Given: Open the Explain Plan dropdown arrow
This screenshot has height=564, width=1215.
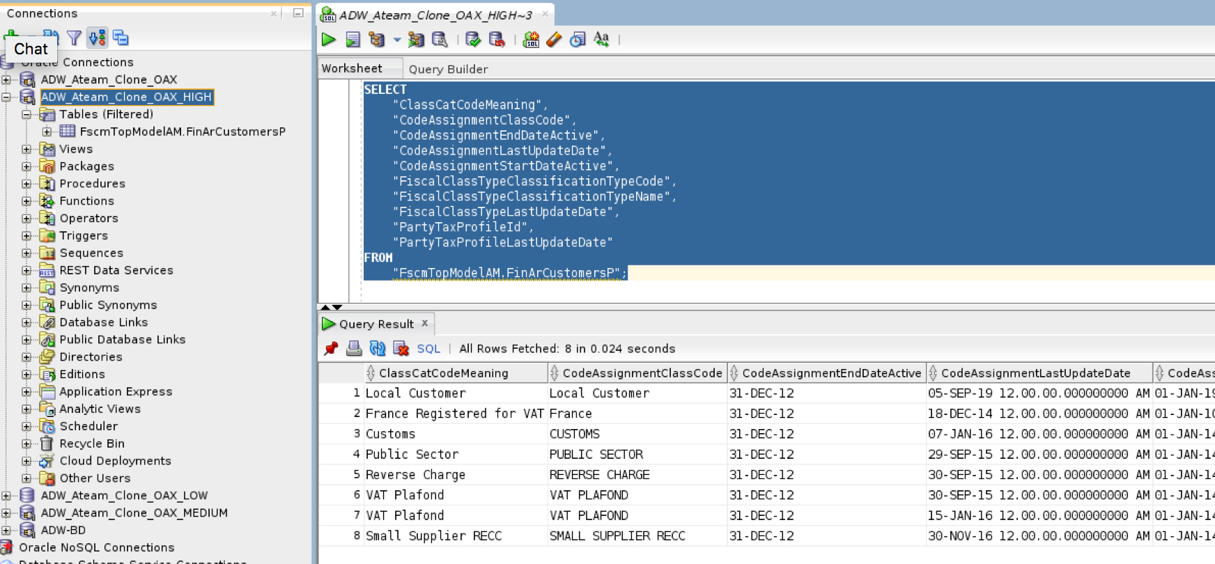Looking at the screenshot, I should click(x=397, y=40).
